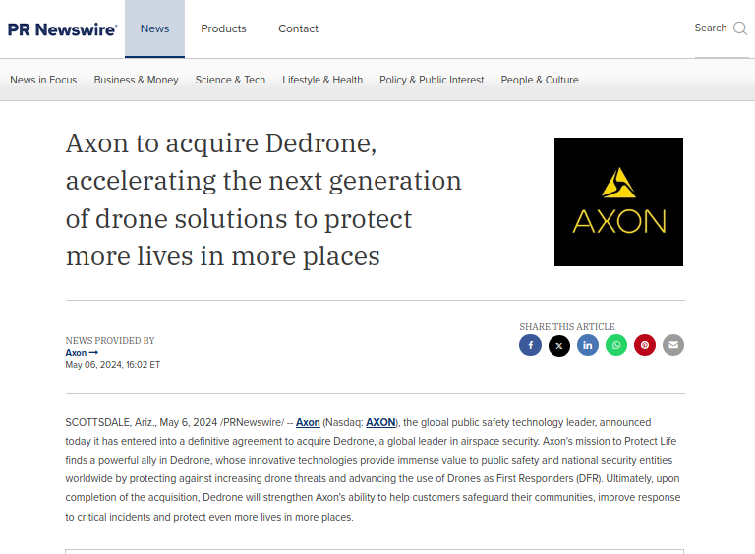Image resolution: width=755 pixels, height=554 pixels.
Task: Click the search magnifier icon
Action: (740, 28)
